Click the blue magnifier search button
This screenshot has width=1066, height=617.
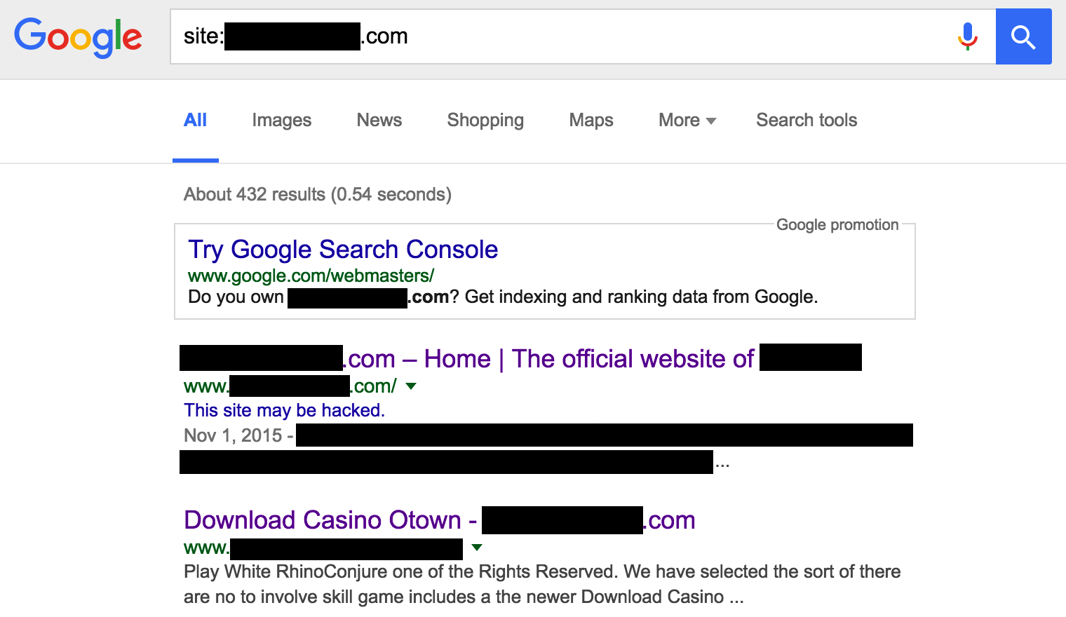click(1023, 36)
